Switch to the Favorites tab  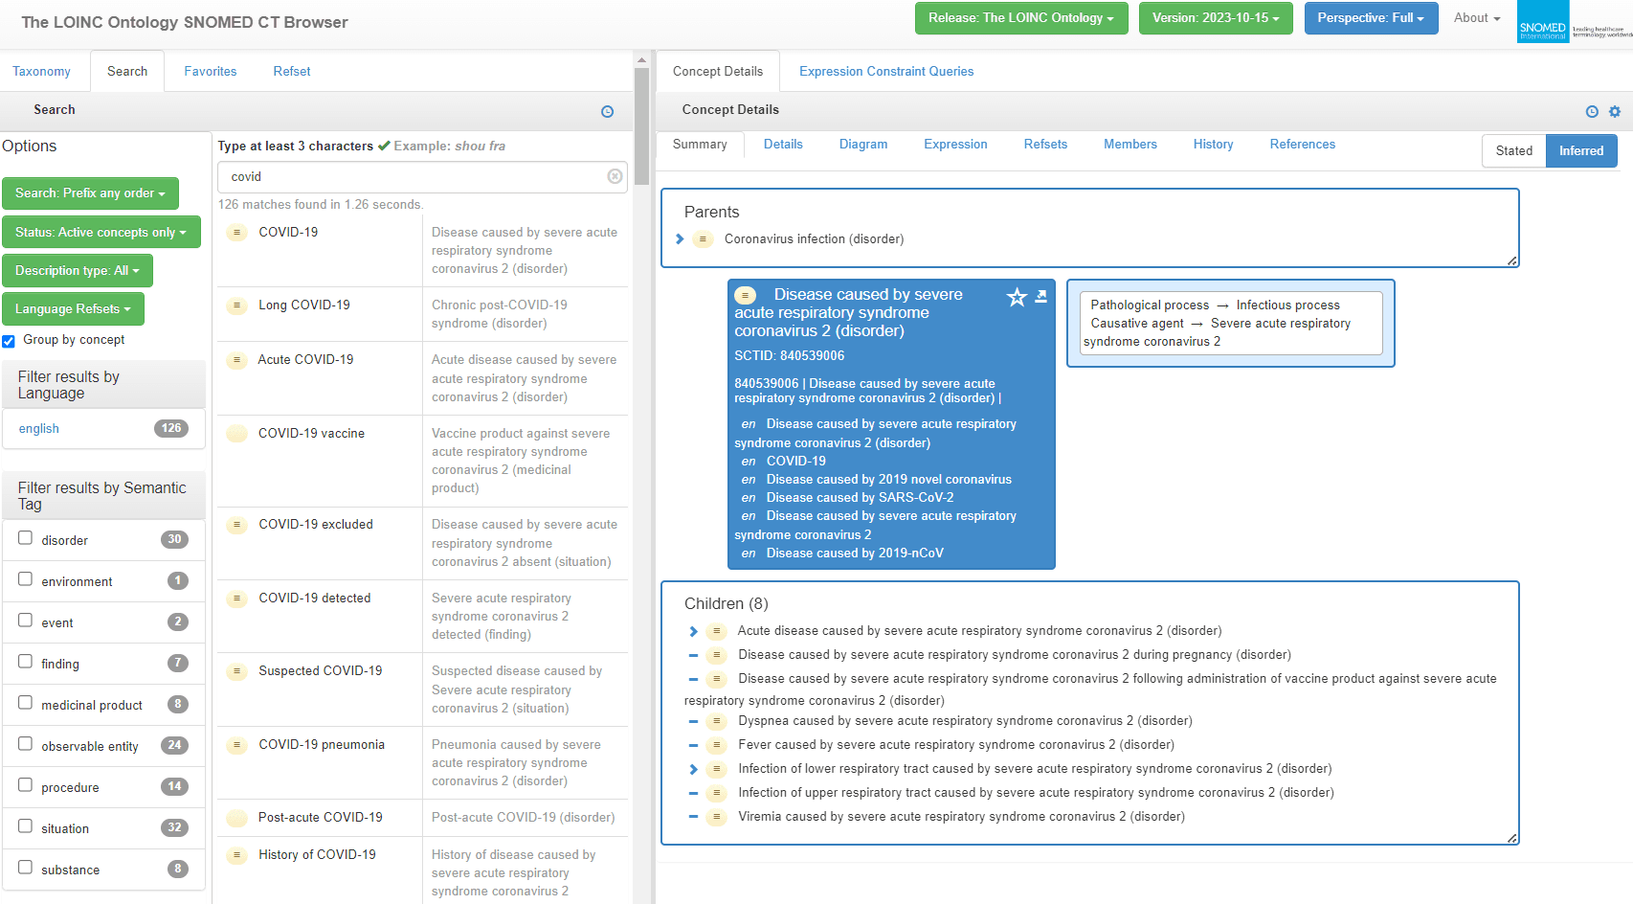(x=211, y=72)
